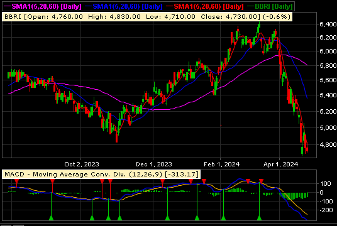Select the magenta SMA1(5,20,60) legend entry

[43, 6]
